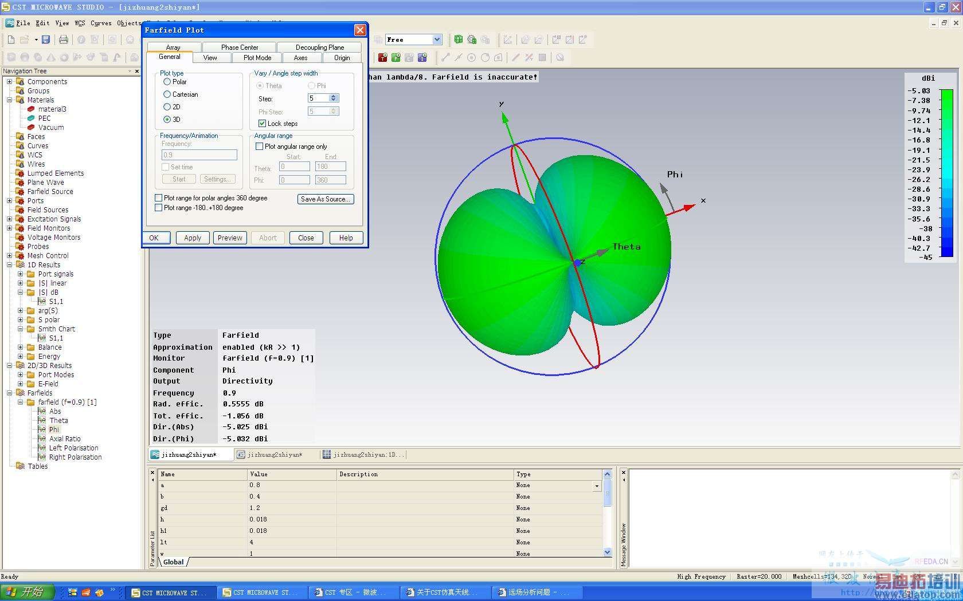Viewport: 963px width, 601px height.
Task: Click the parameter list vertical scrollbar
Action: [608, 512]
